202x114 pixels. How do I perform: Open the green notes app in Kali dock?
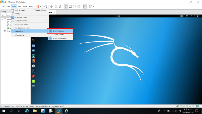point(33,81)
